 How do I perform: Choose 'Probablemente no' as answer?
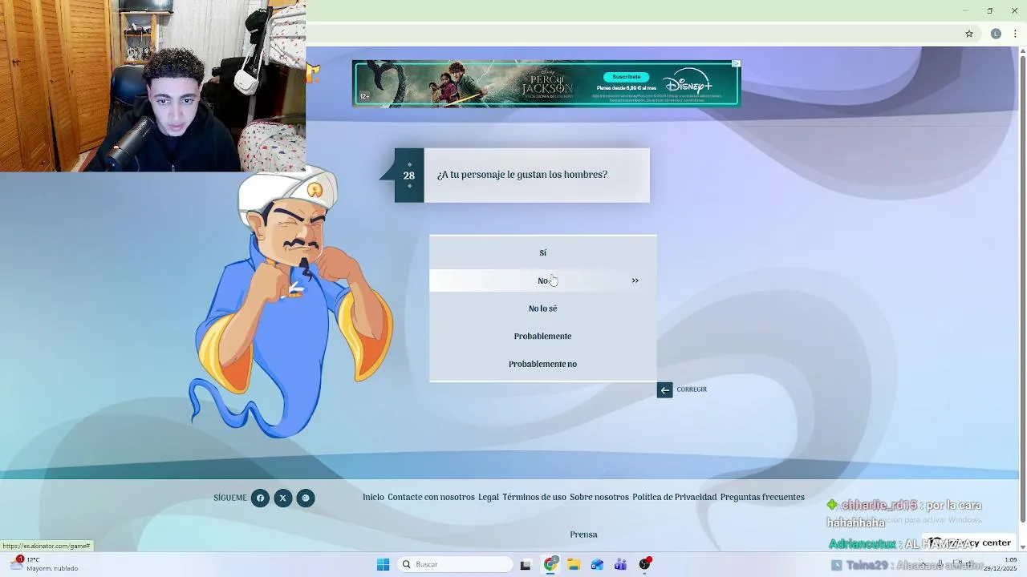(542, 364)
